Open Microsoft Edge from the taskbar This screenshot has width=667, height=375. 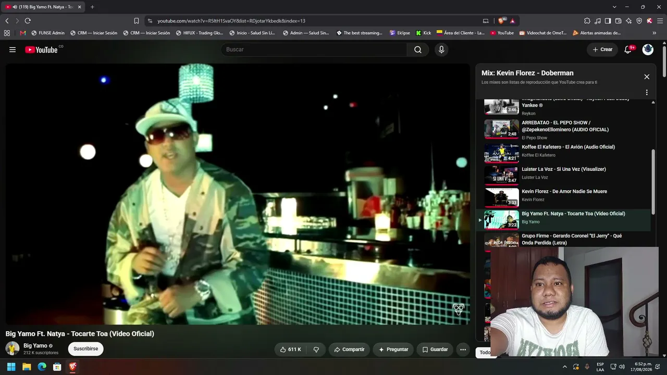pyautogui.click(x=42, y=367)
